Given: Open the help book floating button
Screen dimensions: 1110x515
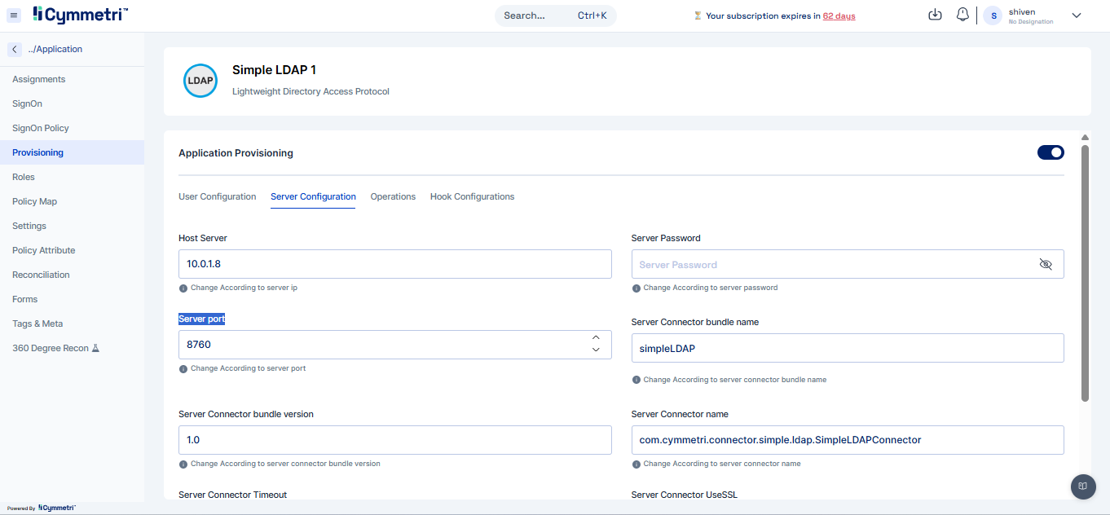Looking at the screenshot, I should 1082,486.
